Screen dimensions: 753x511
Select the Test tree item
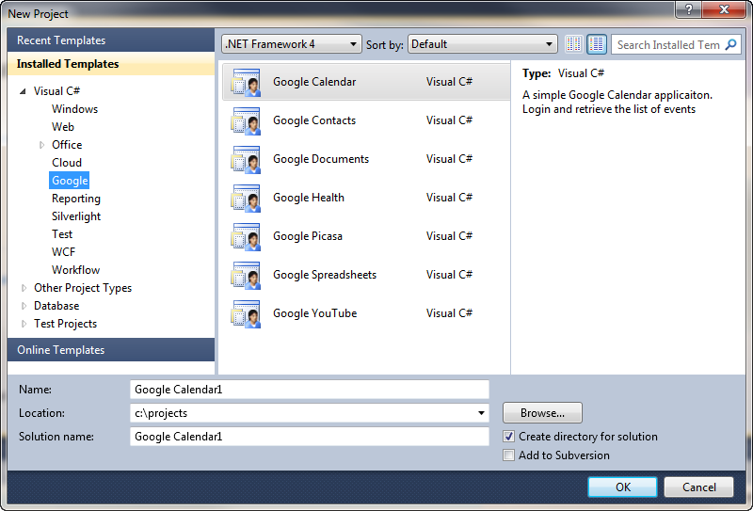(x=62, y=234)
